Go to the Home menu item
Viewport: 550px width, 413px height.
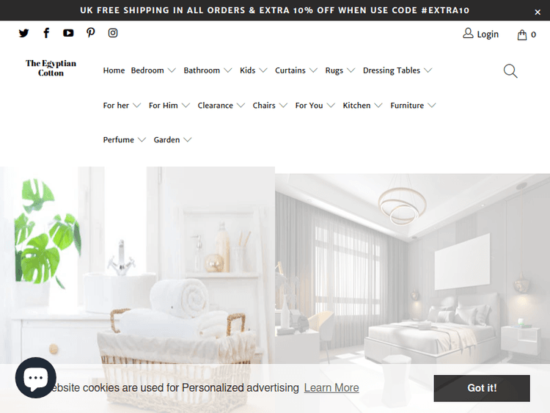(x=114, y=70)
